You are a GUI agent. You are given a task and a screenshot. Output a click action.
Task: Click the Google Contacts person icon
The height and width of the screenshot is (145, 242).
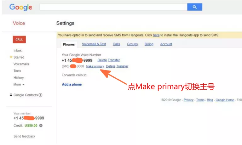(x=11, y=95)
